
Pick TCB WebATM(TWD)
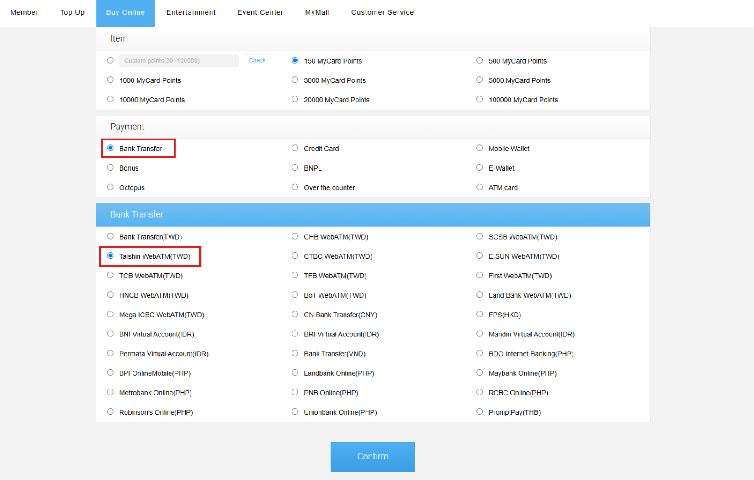pos(110,275)
